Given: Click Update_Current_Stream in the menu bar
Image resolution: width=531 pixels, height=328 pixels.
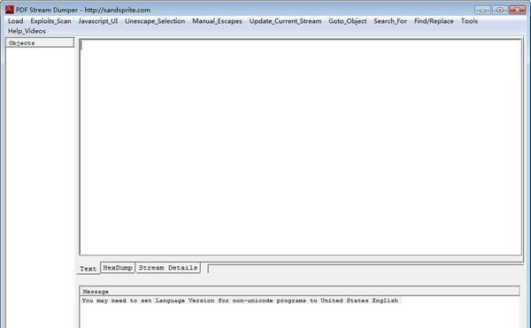Looking at the screenshot, I should [x=286, y=21].
